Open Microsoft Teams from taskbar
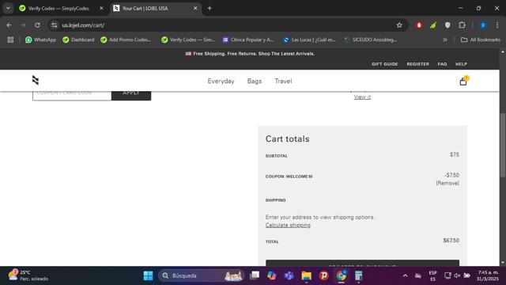 (x=289, y=275)
